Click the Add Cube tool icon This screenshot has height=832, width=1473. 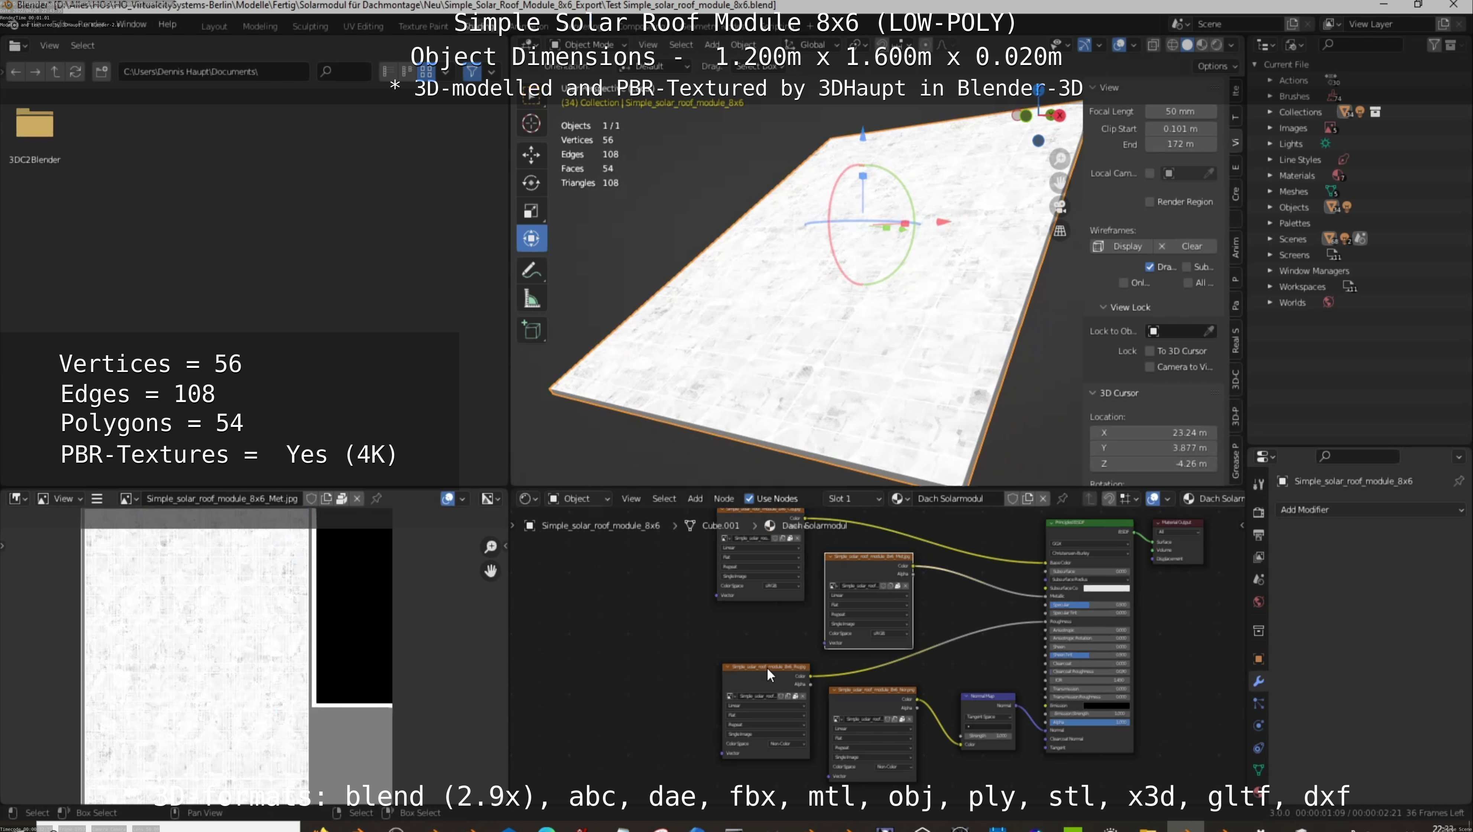coord(531,330)
